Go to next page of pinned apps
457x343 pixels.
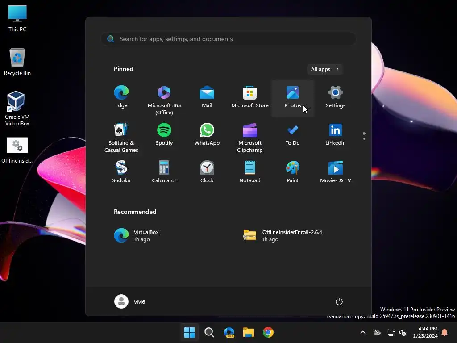pos(364,139)
